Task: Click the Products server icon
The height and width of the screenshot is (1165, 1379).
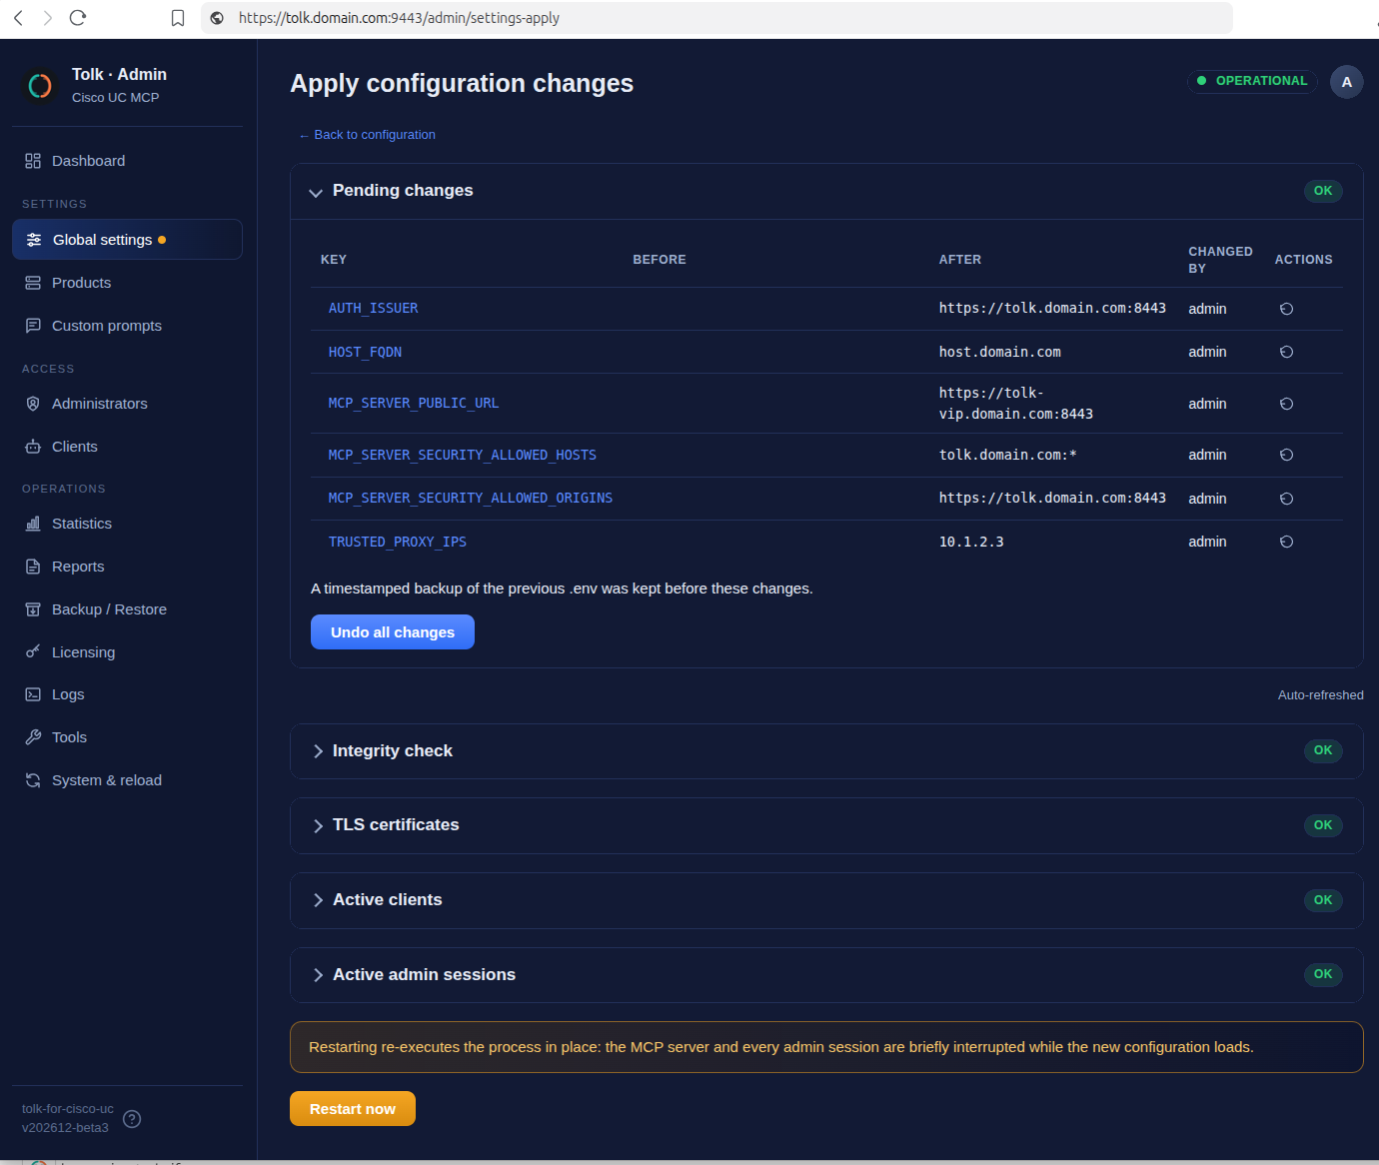Action: point(33,283)
